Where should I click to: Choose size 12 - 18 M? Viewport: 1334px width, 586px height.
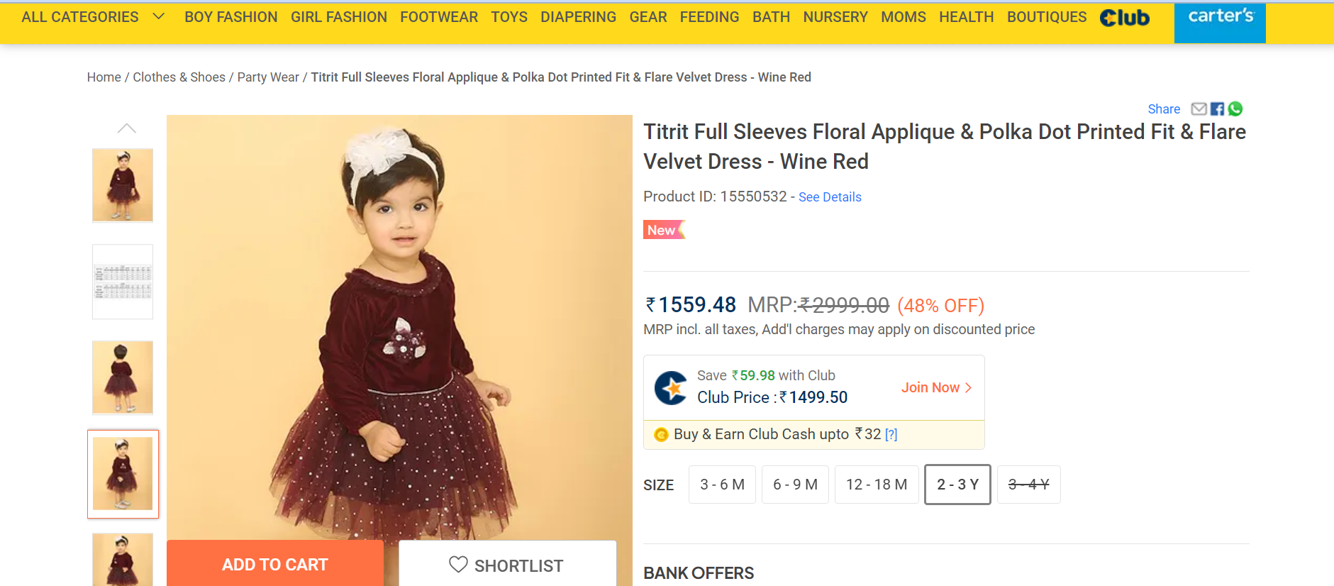point(877,485)
